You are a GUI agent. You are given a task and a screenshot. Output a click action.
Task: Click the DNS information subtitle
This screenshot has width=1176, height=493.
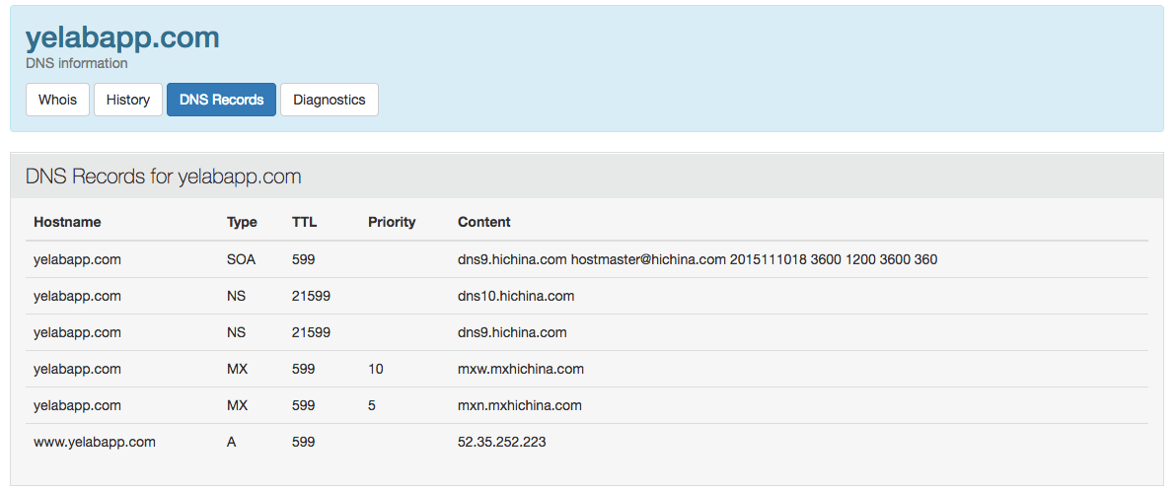[x=77, y=63]
